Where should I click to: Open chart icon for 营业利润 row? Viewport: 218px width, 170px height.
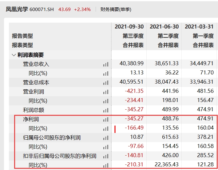[x=106, y=92]
